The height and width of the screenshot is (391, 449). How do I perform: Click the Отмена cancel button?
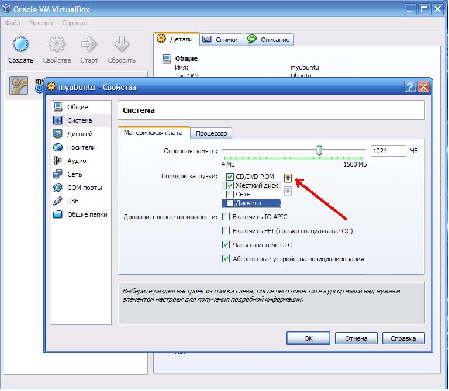click(356, 338)
